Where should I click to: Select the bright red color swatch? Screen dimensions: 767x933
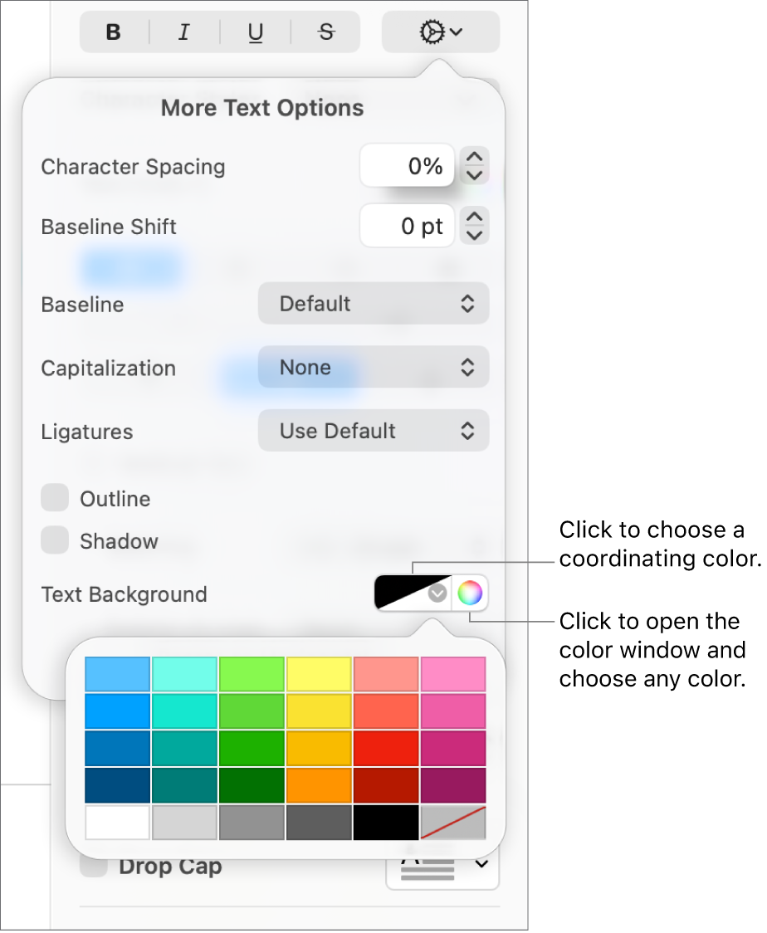[x=386, y=747]
